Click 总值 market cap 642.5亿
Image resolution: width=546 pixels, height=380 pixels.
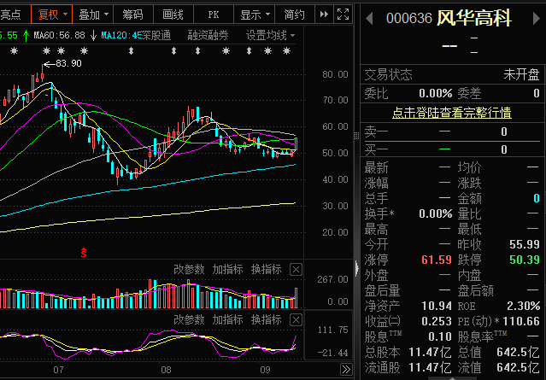click(518, 352)
